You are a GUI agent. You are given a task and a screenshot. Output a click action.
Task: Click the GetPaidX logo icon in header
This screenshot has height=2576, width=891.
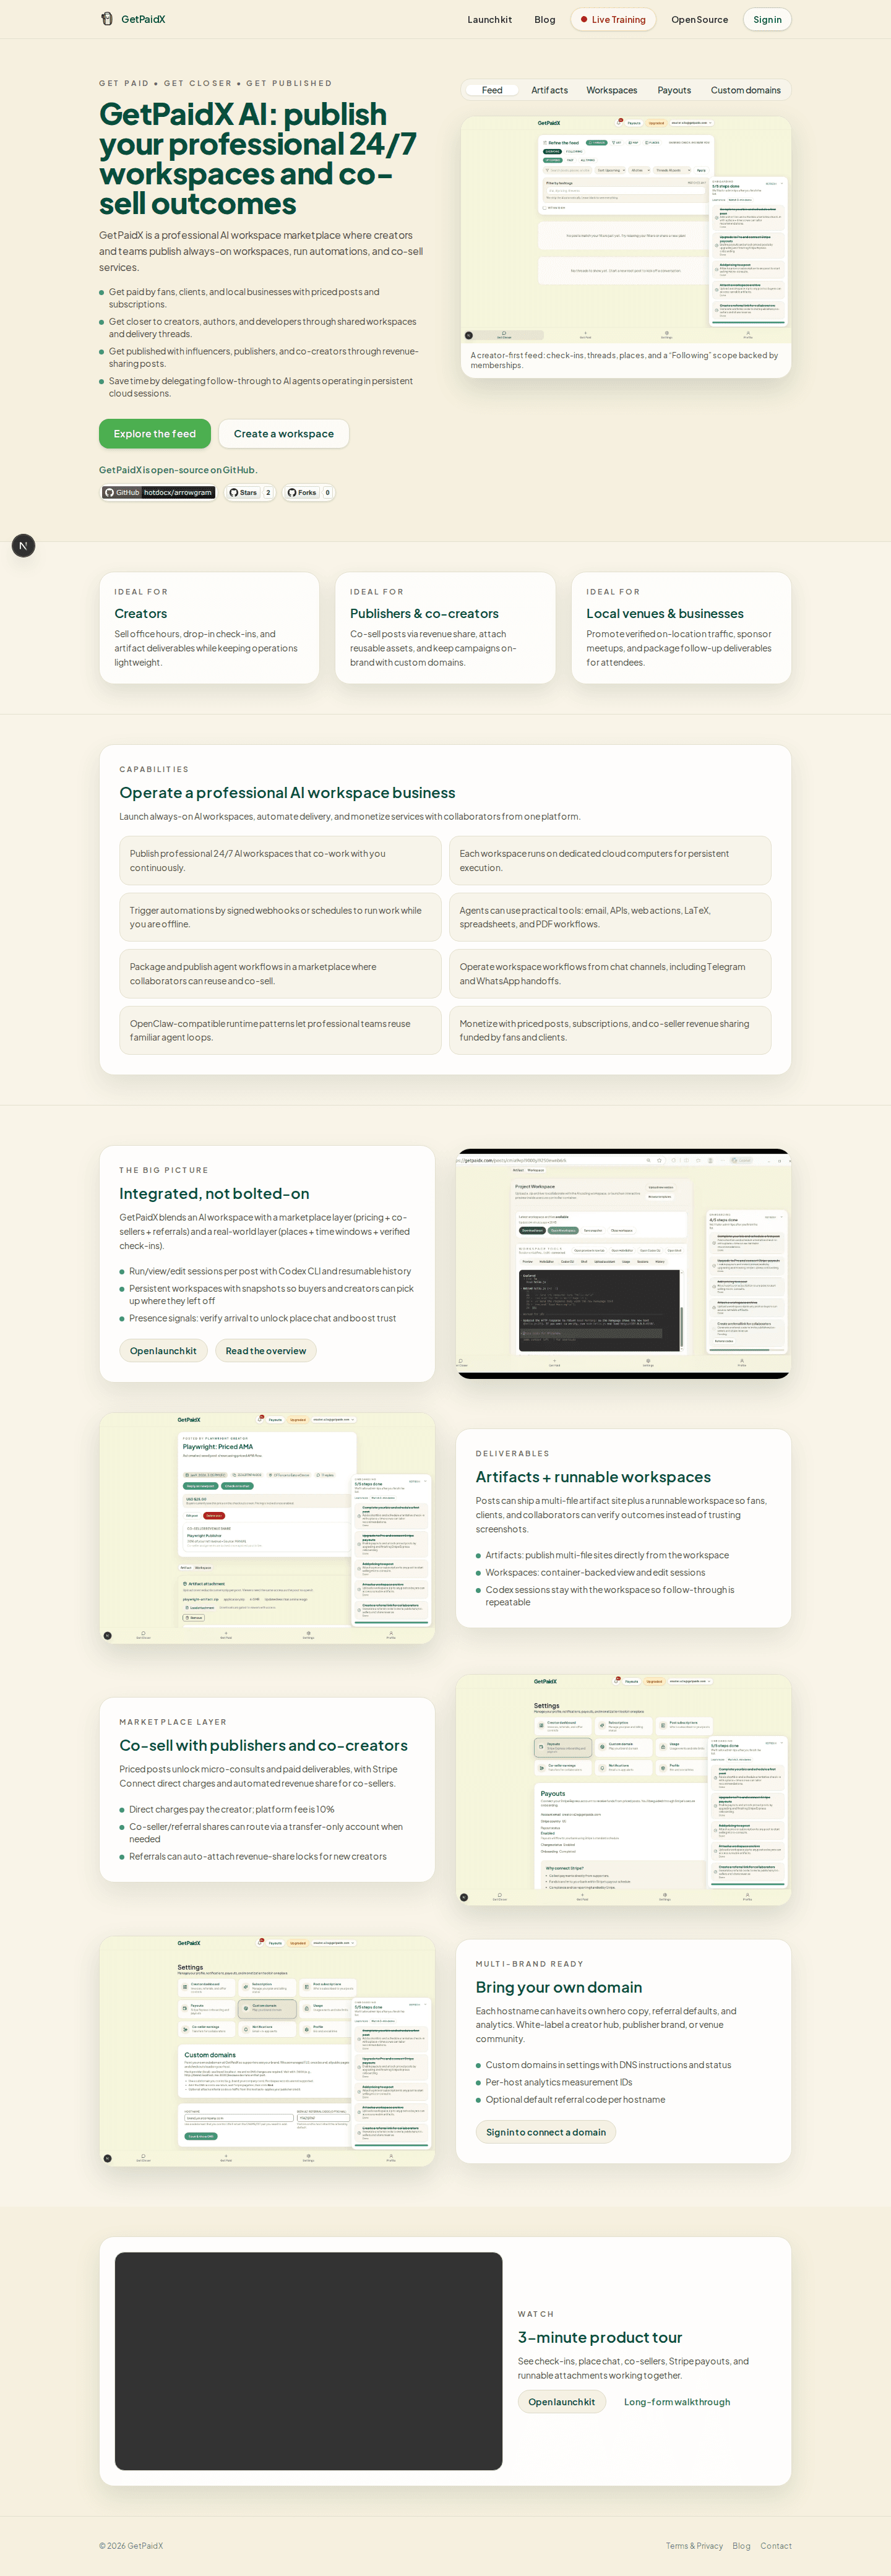click(107, 19)
